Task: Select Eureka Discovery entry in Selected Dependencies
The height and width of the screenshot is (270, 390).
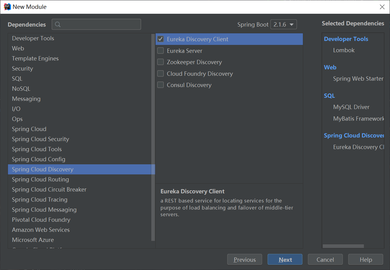Action: [x=359, y=147]
